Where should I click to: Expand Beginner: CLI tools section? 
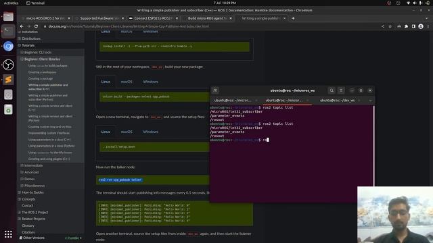(22, 53)
